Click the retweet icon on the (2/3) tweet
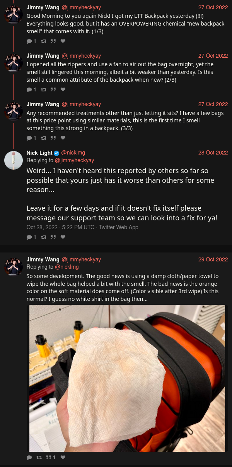This screenshot has width=232, height=467. [43, 89]
